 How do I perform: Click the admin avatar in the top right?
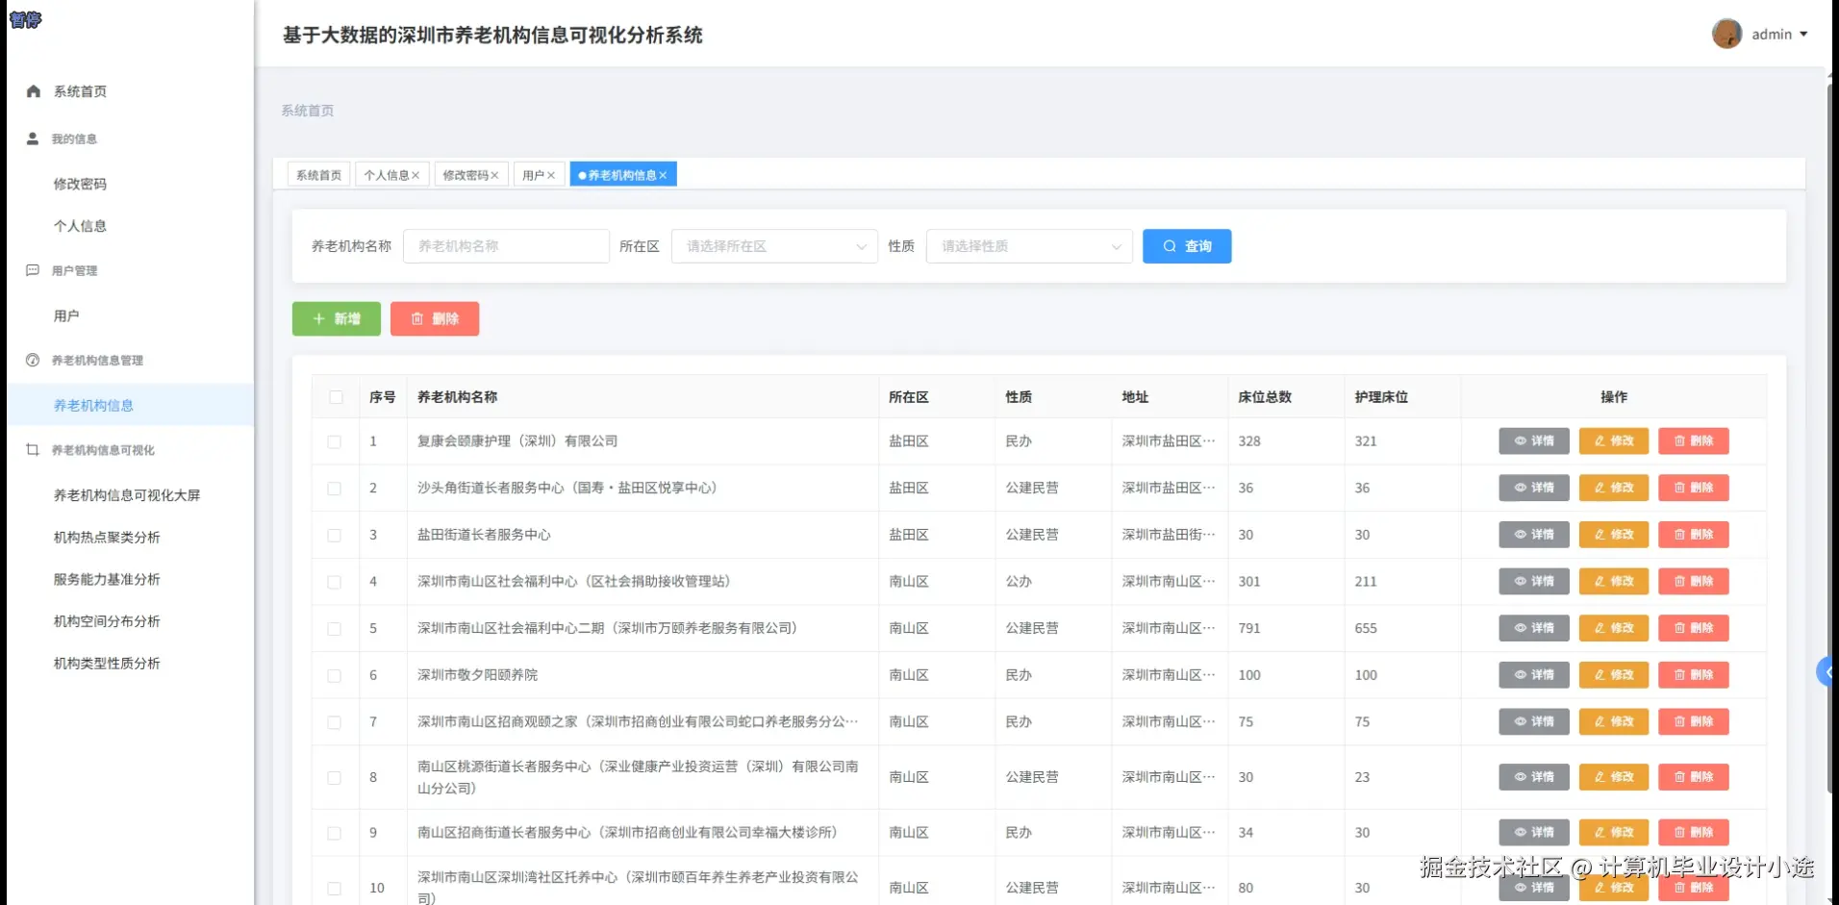(x=1727, y=33)
